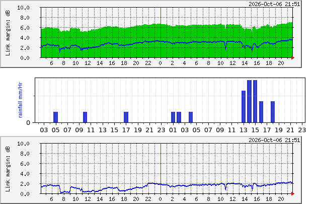Click the rainfall bar at hour 17

[x=126, y=117]
